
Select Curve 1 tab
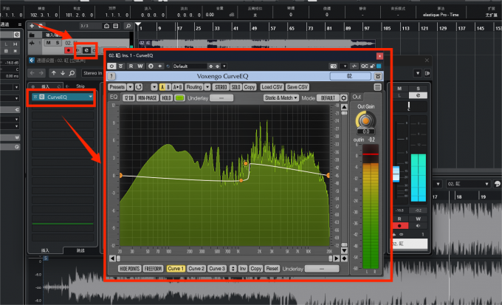(176, 269)
